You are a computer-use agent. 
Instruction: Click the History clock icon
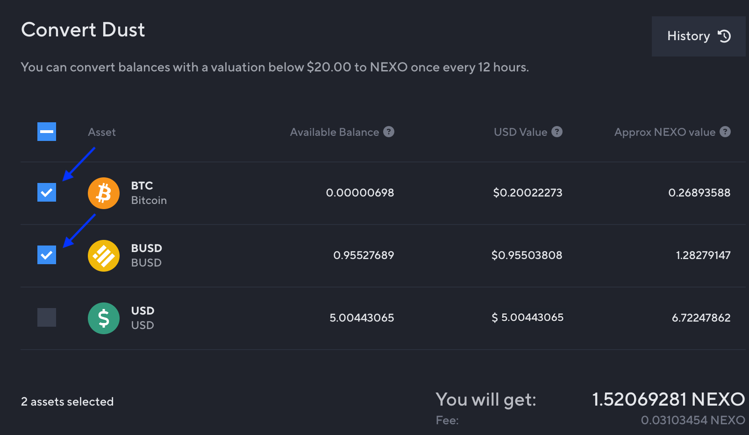point(725,36)
